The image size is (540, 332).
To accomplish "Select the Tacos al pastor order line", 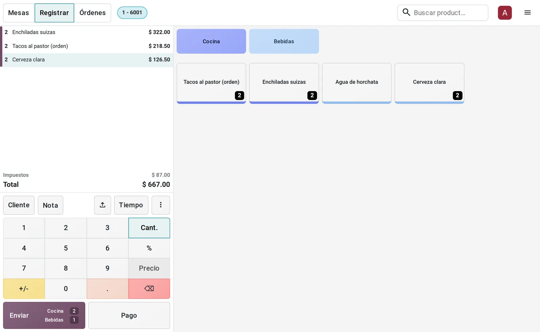I will coord(87,46).
